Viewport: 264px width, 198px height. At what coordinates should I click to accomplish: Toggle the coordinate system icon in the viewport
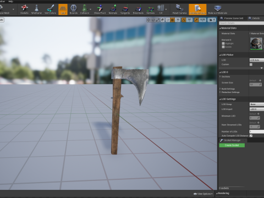[162, 20]
